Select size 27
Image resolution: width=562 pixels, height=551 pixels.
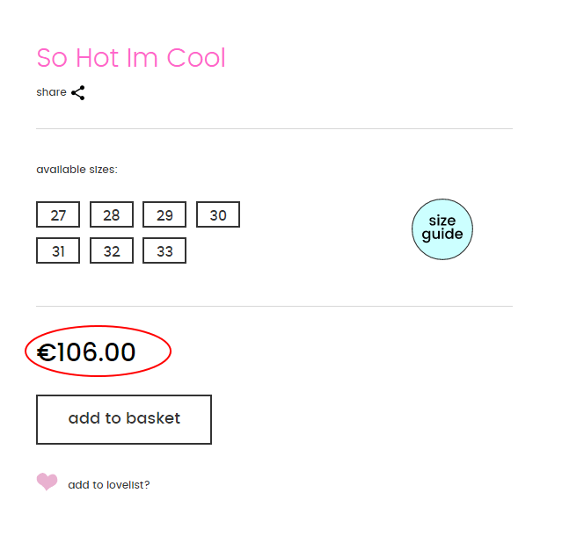pyautogui.click(x=58, y=215)
